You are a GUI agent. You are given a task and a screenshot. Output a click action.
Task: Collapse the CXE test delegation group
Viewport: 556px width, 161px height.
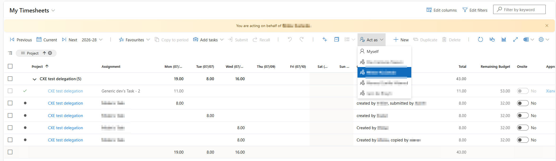point(34,79)
